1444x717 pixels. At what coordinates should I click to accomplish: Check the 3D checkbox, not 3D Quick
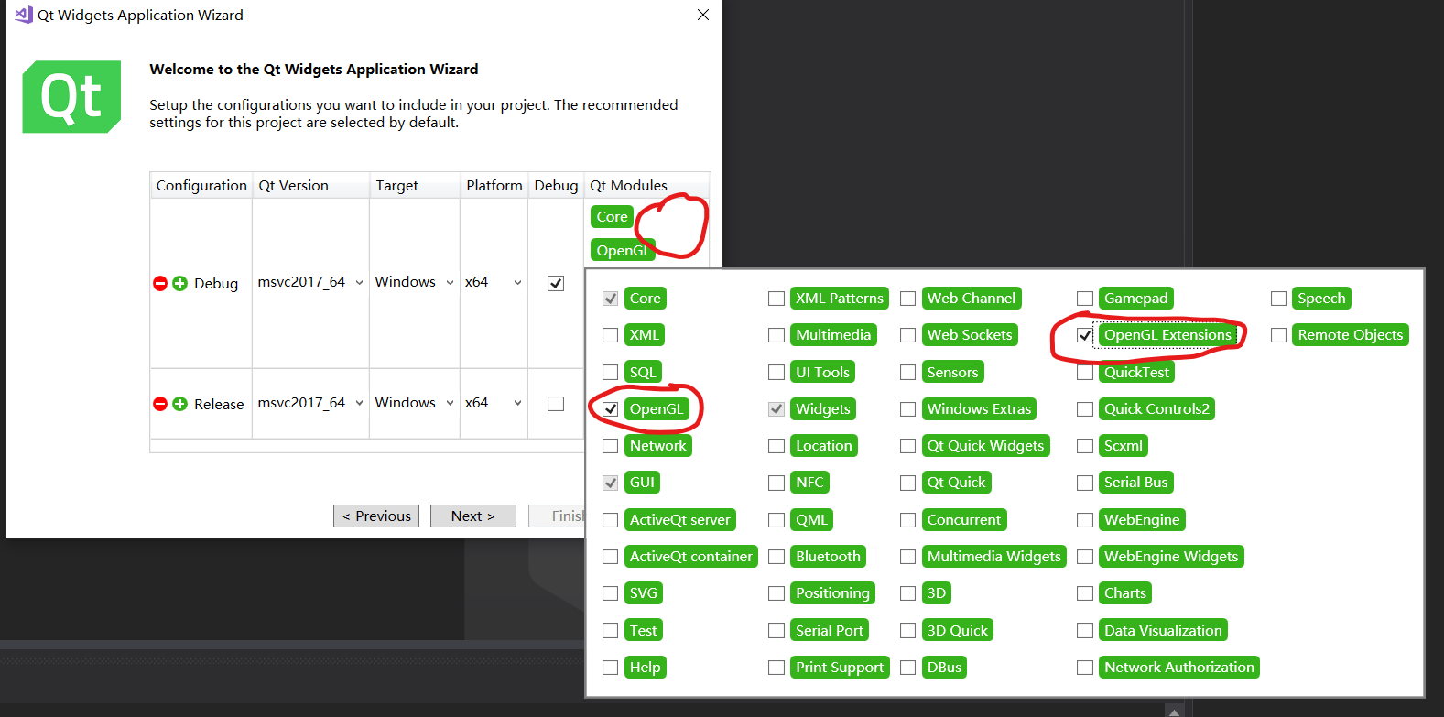(908, 593)
